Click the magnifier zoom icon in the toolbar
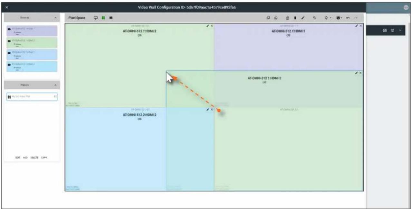 click(x=314, y=18)
